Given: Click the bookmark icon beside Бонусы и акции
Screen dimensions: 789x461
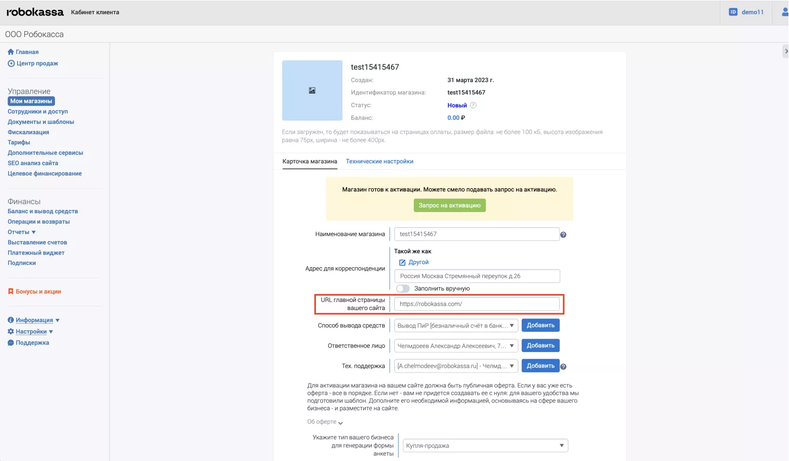Looking at the screenshot, I should [11, 292].
